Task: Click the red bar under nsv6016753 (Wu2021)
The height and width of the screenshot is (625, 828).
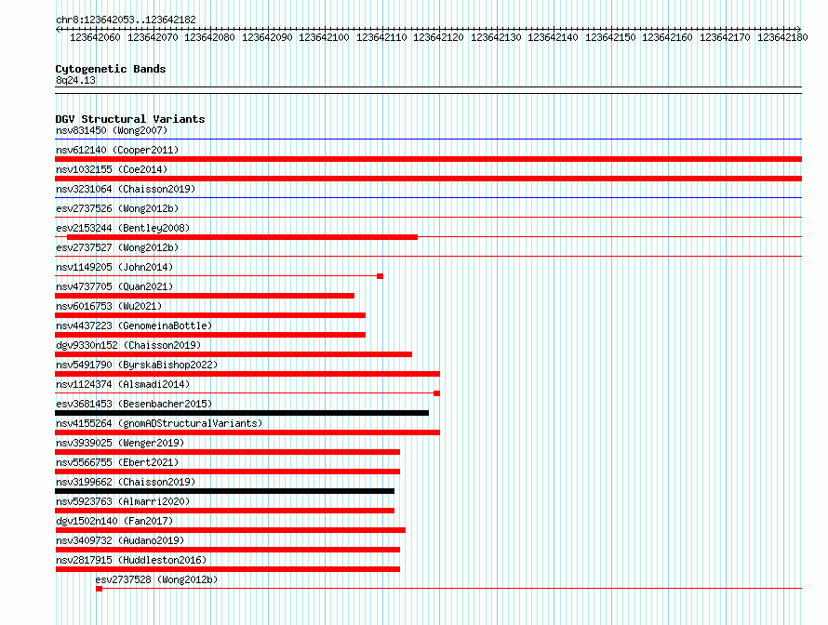Action: pos(210,315)
